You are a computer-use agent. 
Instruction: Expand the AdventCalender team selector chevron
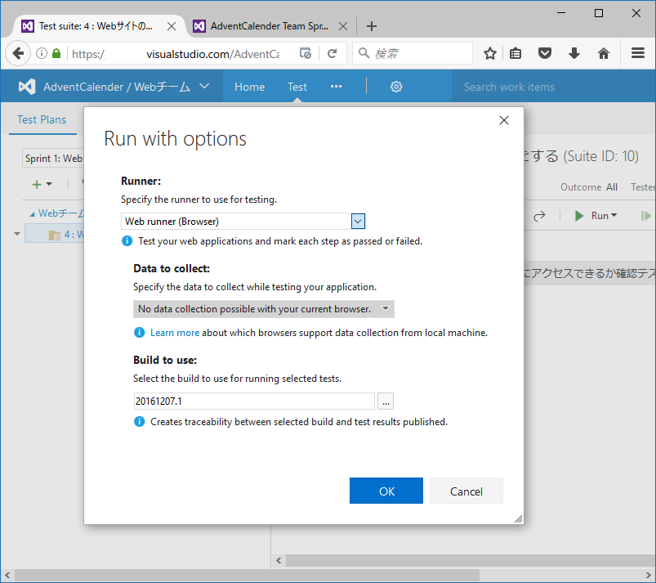coord(204,87)
